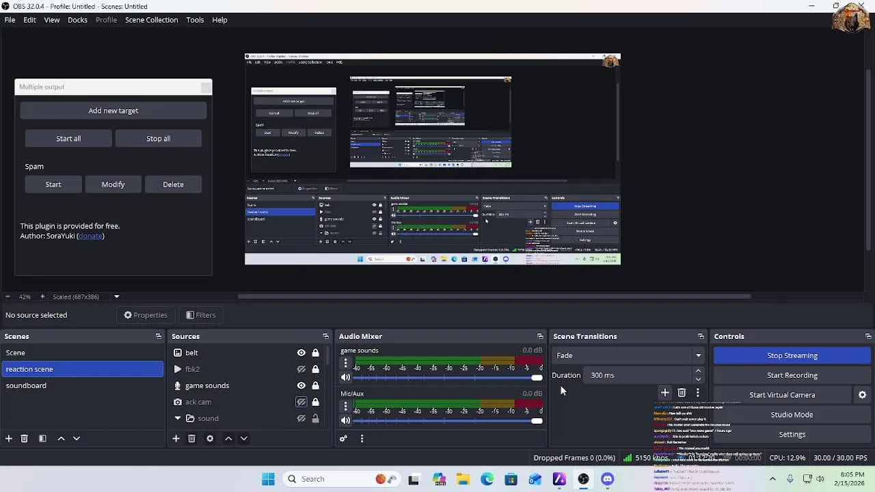Decrease transition duration with down stepper

click(698, 379)
